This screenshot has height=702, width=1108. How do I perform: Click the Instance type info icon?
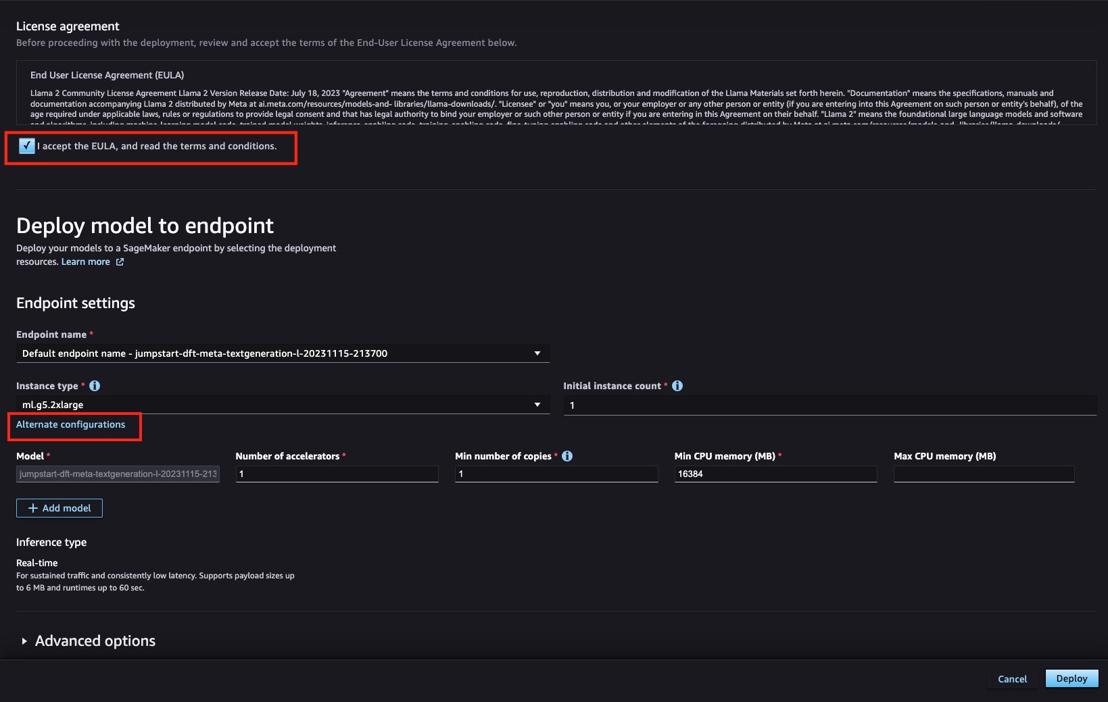95,386
